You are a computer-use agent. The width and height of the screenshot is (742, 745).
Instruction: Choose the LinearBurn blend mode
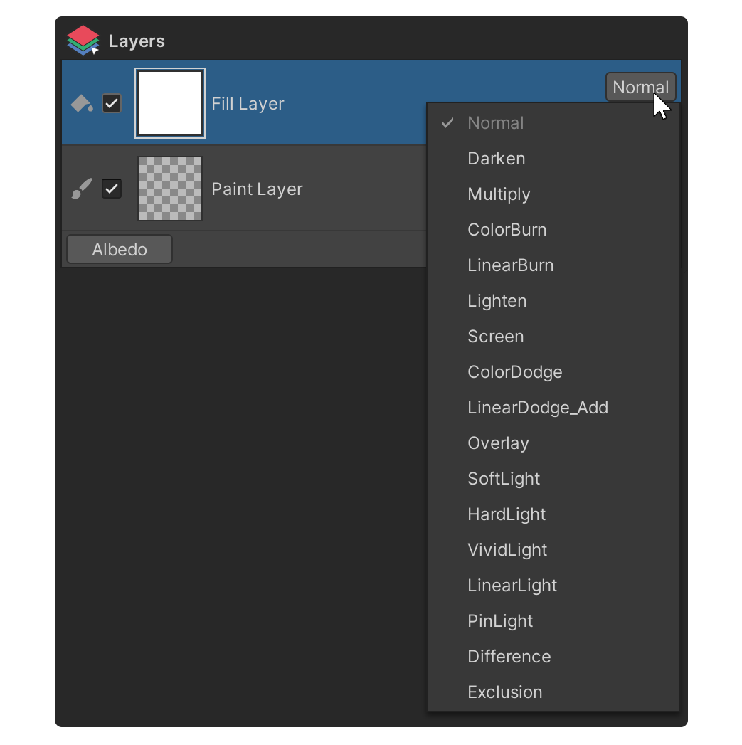pos(553,265)
